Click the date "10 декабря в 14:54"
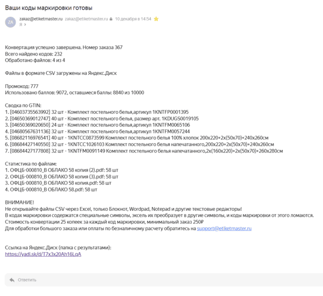This screenshot has height=296, width=323. (x=132, y=19)
